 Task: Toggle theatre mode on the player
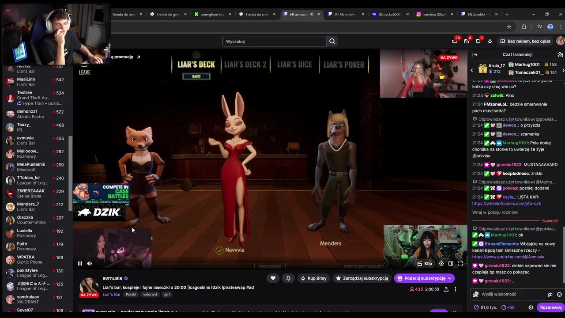click(451, 264)
